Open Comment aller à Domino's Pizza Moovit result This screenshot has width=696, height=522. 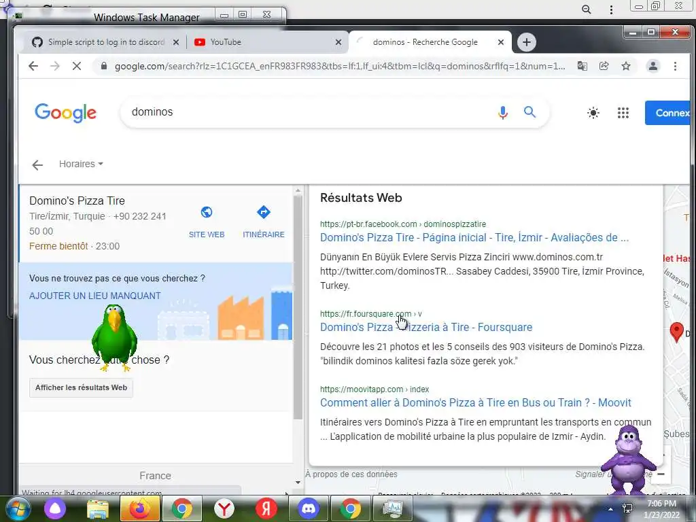[475, 402]
